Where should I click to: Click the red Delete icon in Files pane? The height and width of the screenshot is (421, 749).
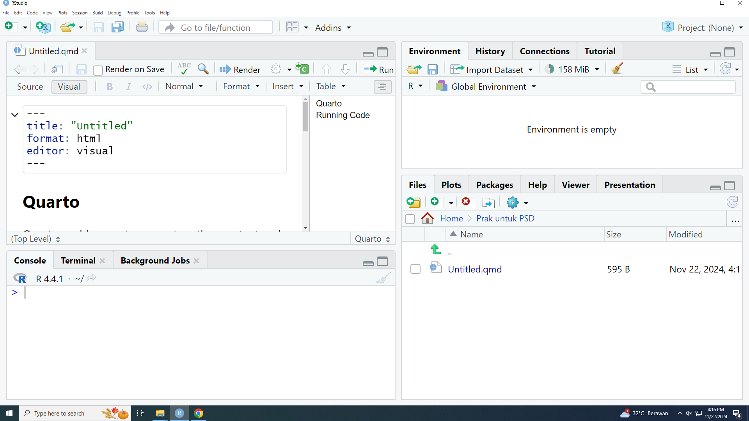tap(466, 202)
